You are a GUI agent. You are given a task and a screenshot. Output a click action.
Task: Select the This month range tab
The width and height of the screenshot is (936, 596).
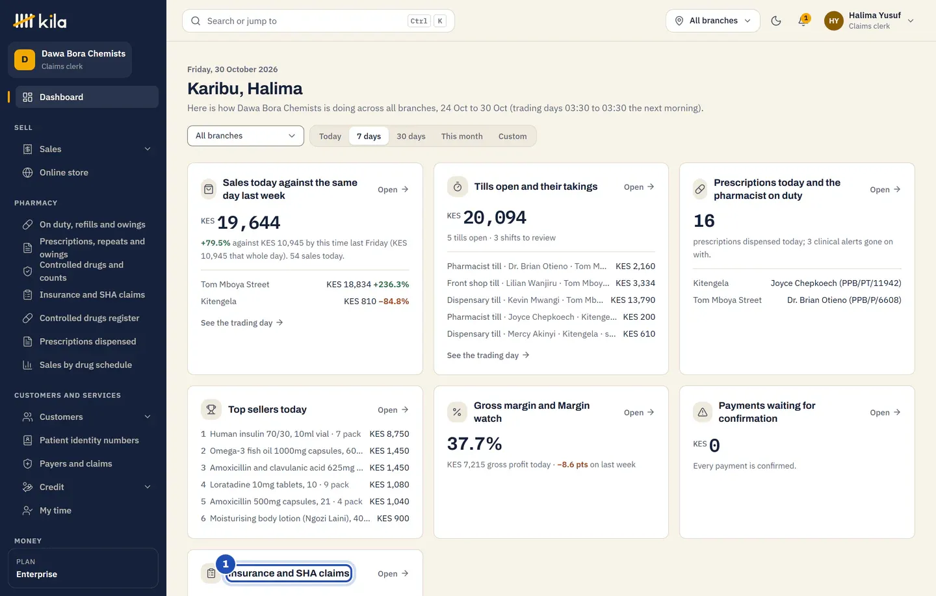click(x=462, y=136)
